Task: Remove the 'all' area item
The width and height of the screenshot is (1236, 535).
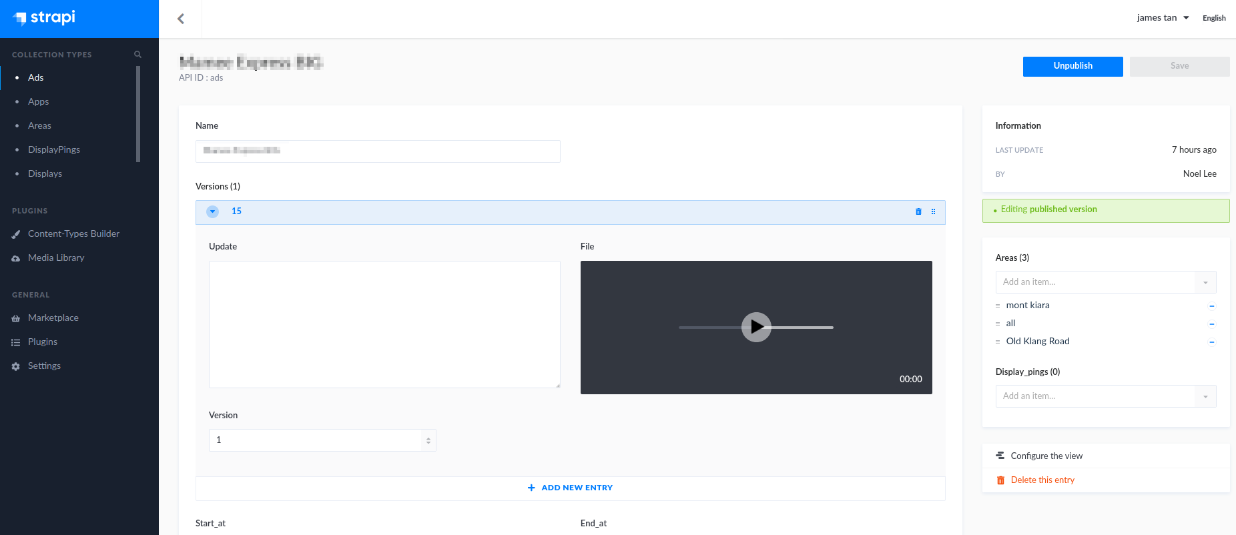Action: click(x=1211, y=324)
